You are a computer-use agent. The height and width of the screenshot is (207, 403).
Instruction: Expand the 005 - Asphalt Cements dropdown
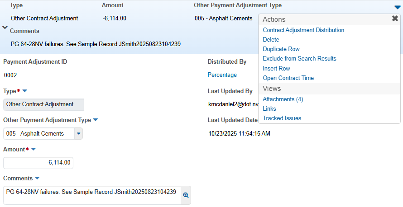(x=78, y=134)
